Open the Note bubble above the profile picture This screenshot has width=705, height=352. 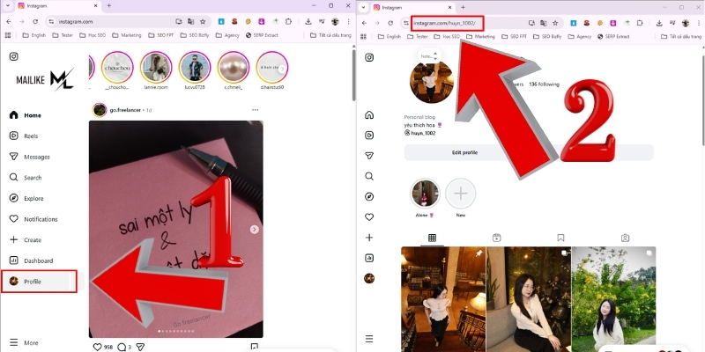[428, 56]
